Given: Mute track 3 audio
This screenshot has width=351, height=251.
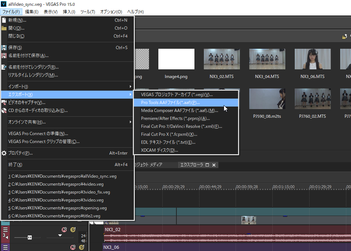Looking at the screenshot, I should [64, 229].
